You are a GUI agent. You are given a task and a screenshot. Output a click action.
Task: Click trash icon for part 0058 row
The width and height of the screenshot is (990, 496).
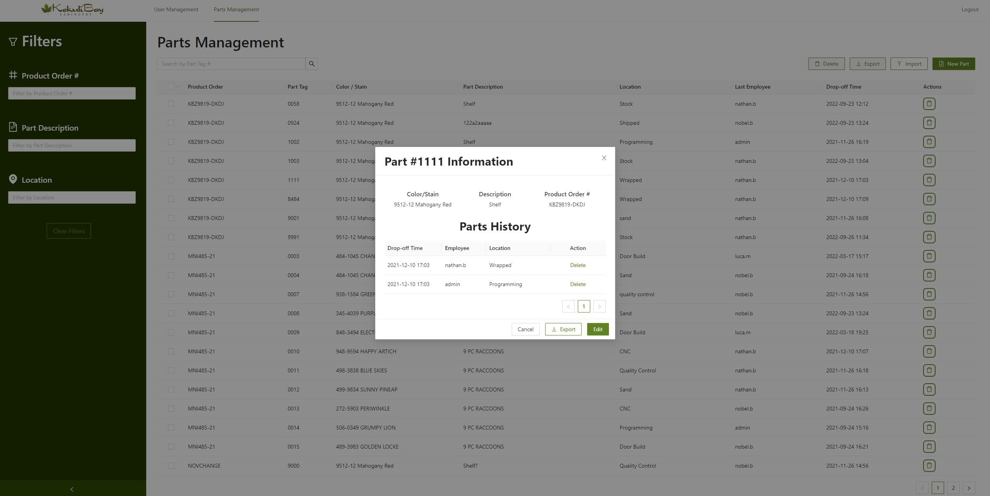tap(929, 104)
